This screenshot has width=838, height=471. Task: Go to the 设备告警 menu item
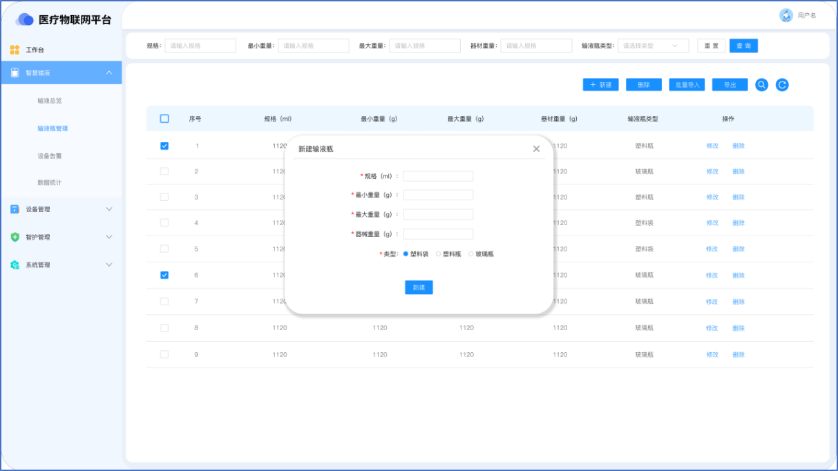click(50, 156)
